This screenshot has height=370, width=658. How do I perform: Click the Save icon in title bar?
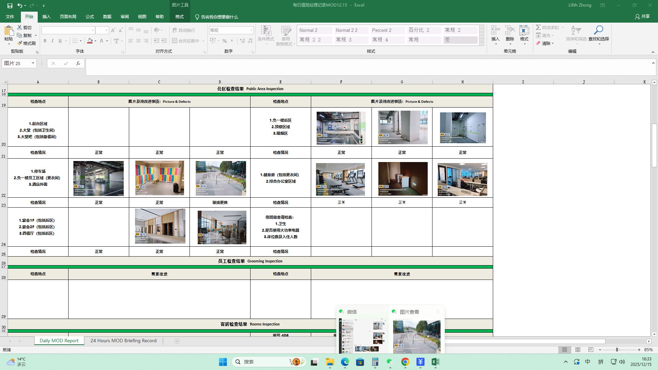(x=10, y=5)
